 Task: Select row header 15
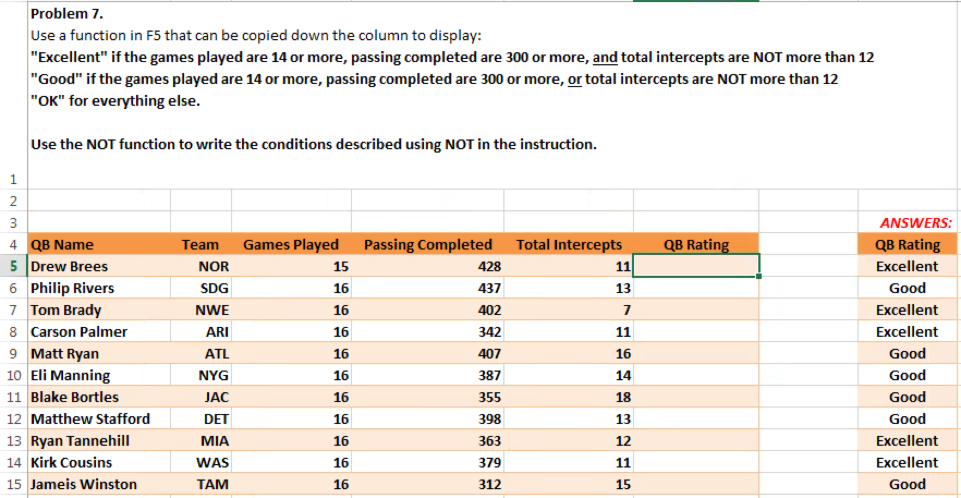13,484
